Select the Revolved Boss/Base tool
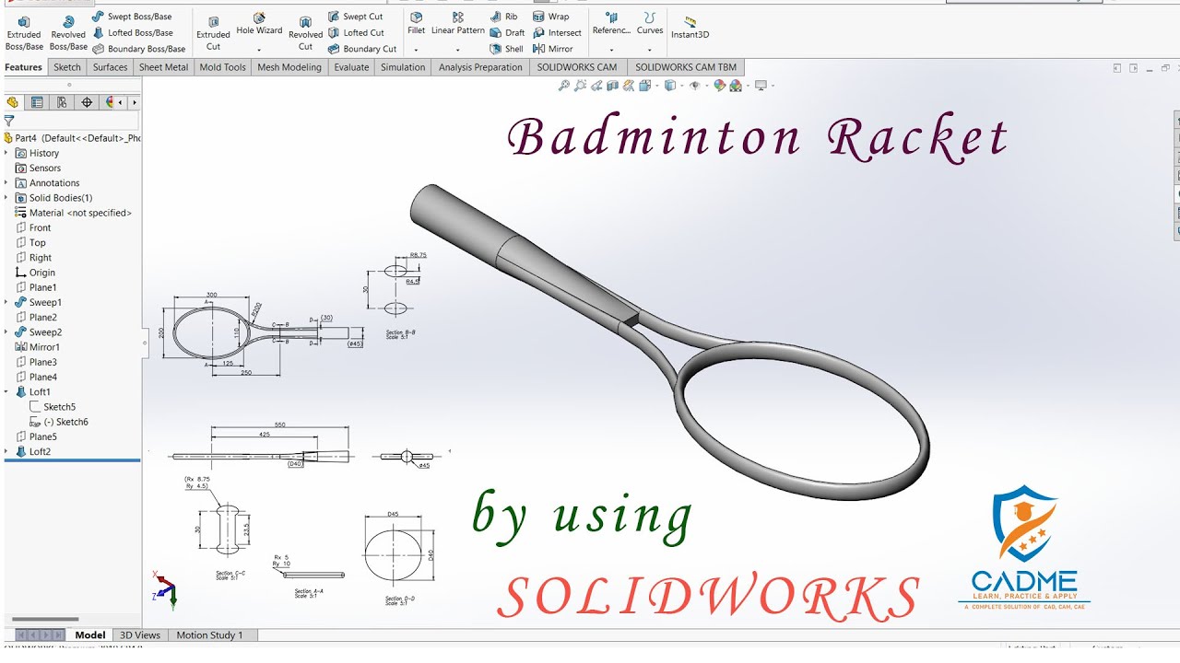1180x663 pixels. (x=68, y=33)
